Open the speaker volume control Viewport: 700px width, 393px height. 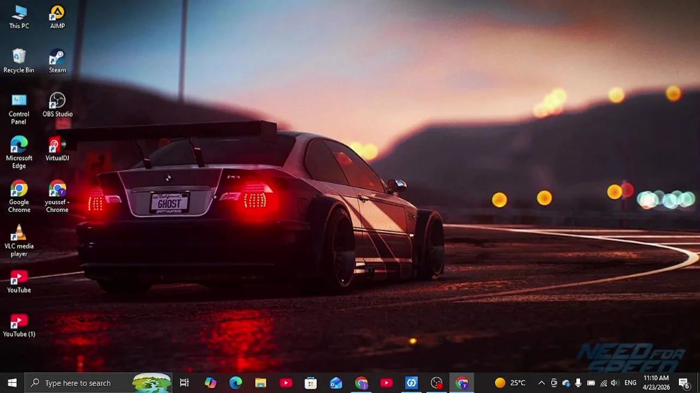(615, 383)
